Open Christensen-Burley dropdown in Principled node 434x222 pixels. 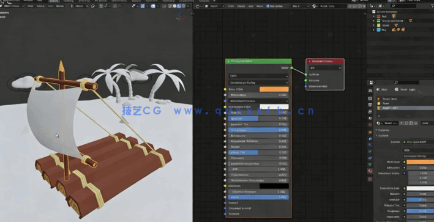coord(258,83)
